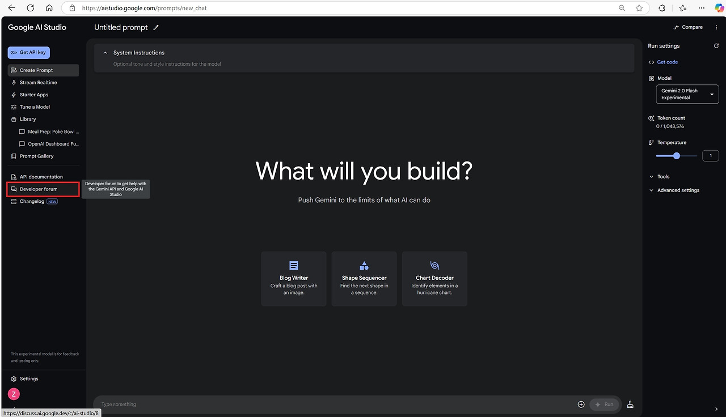This screenshot has height=417, width=726.
Task: Browse the Prompt Gallery
Action: click(x=43, y=156)
